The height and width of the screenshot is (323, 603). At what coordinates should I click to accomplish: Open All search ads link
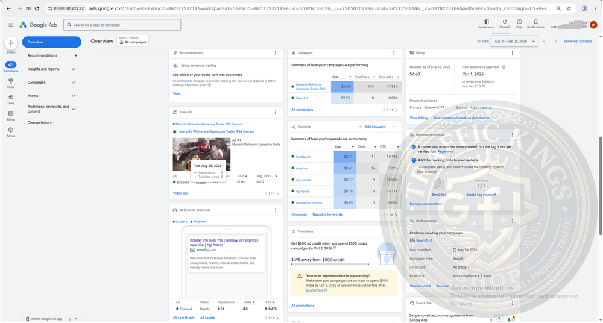coord(183,318)
